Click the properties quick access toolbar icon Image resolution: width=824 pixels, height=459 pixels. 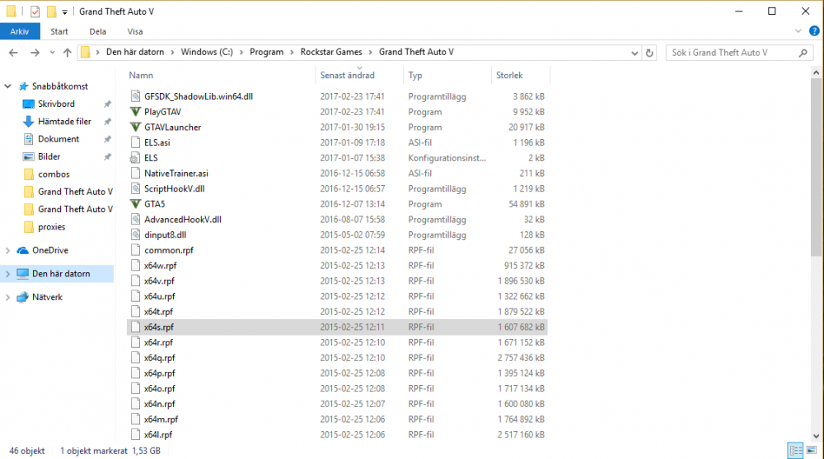point(35,12)
